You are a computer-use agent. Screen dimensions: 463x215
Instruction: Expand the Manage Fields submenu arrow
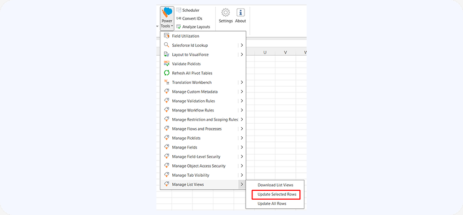242,147
